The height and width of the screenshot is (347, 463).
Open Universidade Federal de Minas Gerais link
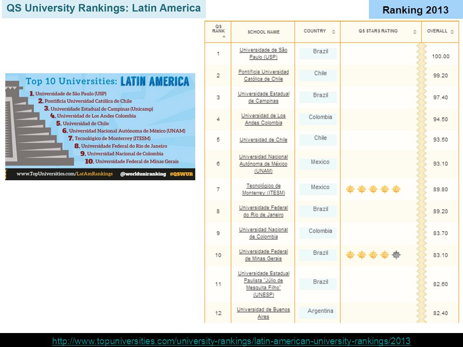[x=263, y=255]
